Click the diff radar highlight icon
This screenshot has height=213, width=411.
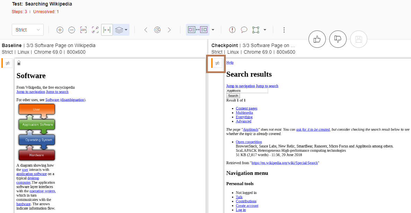(x=157, y=30)
